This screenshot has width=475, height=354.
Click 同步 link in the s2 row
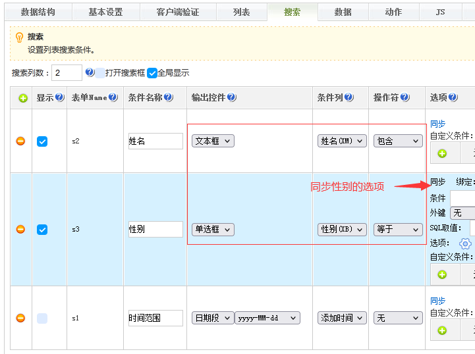[437, 124]
